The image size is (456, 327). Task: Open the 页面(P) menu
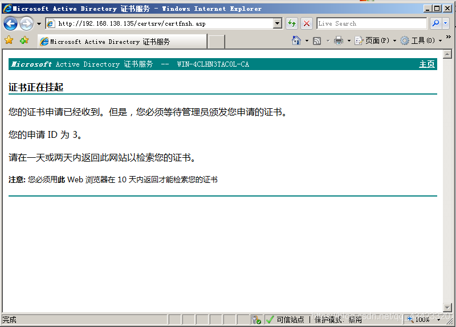click(x=376, y=40)
